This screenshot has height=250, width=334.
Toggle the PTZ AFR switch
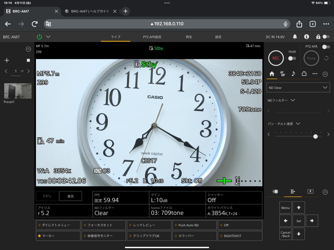(x=326, y=46)
